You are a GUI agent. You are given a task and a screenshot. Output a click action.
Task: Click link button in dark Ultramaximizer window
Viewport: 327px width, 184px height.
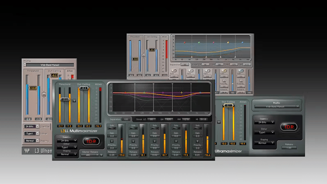tap(219, 122)
